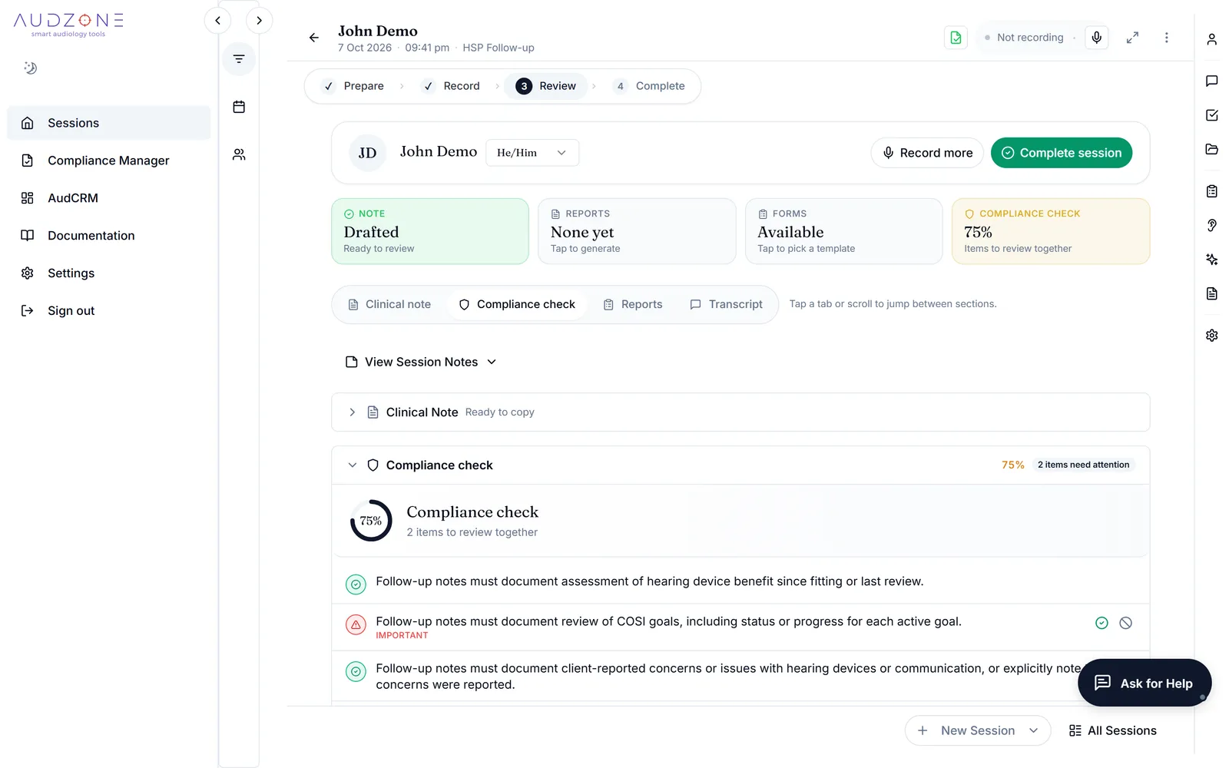Open the ear hearing icon in the right rail
Screen dimensions: 1229x768
pyautogui.click(x=1211, y=225)
